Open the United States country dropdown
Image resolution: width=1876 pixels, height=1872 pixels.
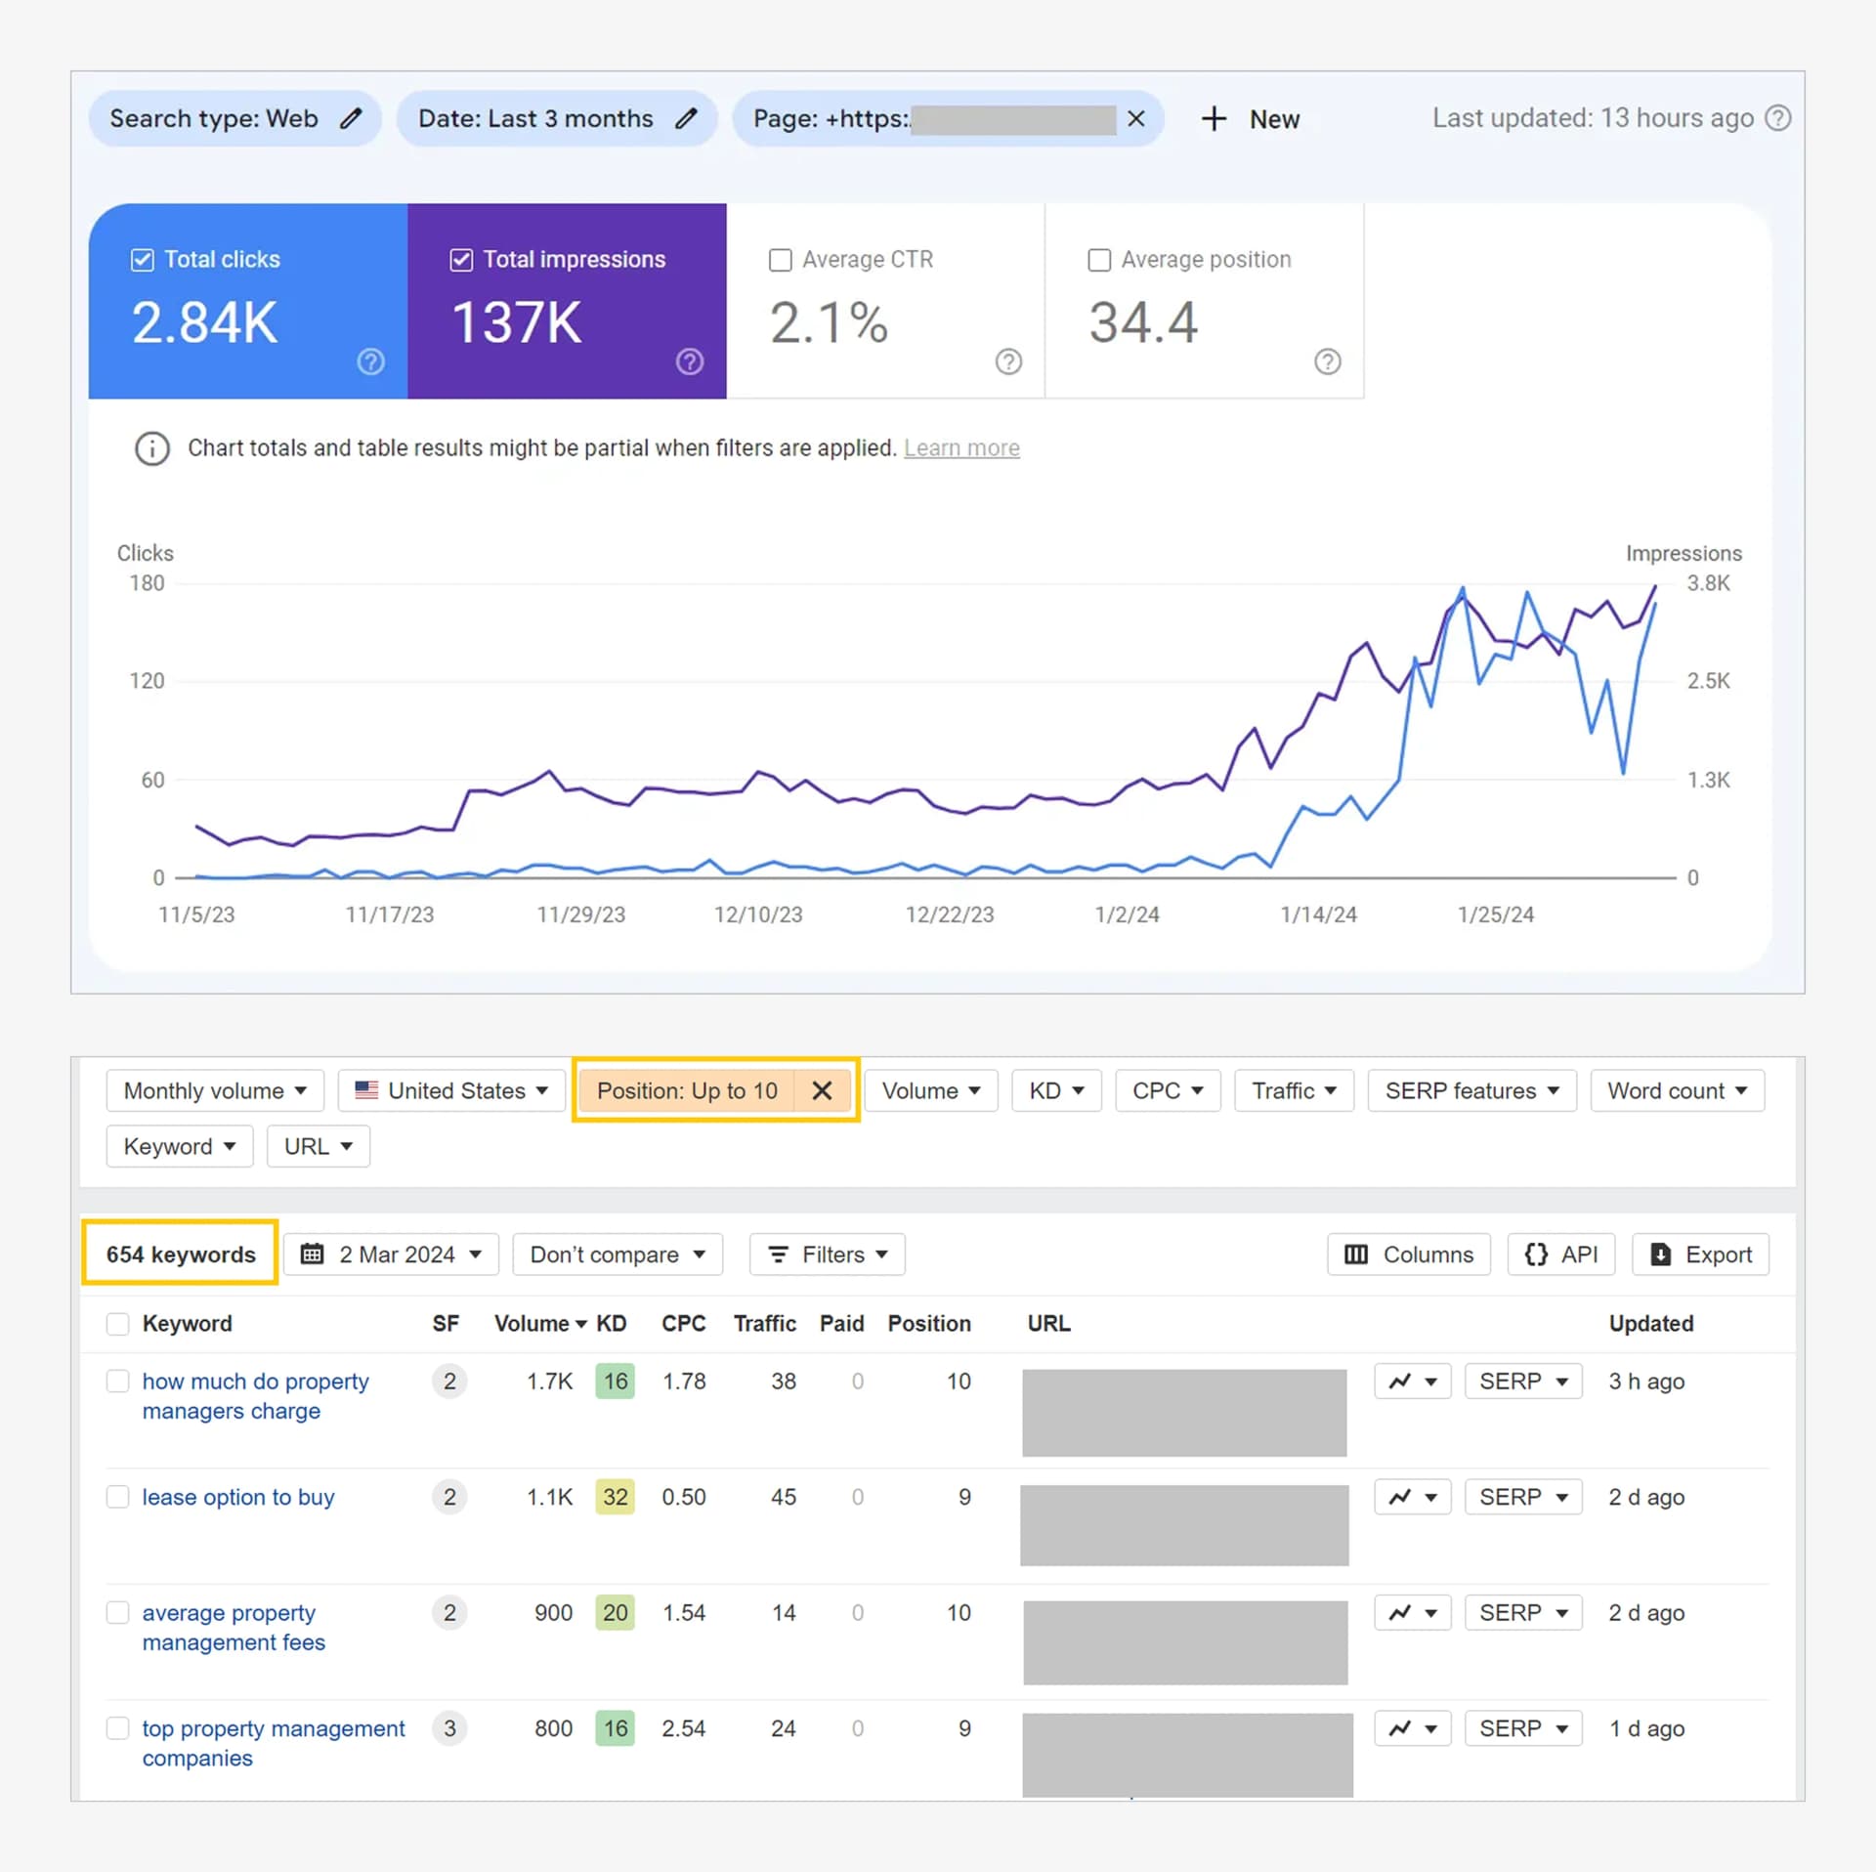tap(451, 1090)
